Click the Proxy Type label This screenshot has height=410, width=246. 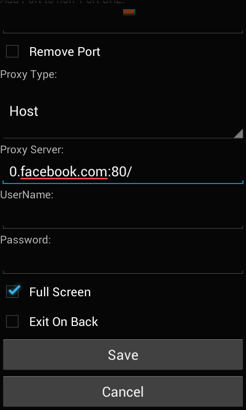click(29, 74)
